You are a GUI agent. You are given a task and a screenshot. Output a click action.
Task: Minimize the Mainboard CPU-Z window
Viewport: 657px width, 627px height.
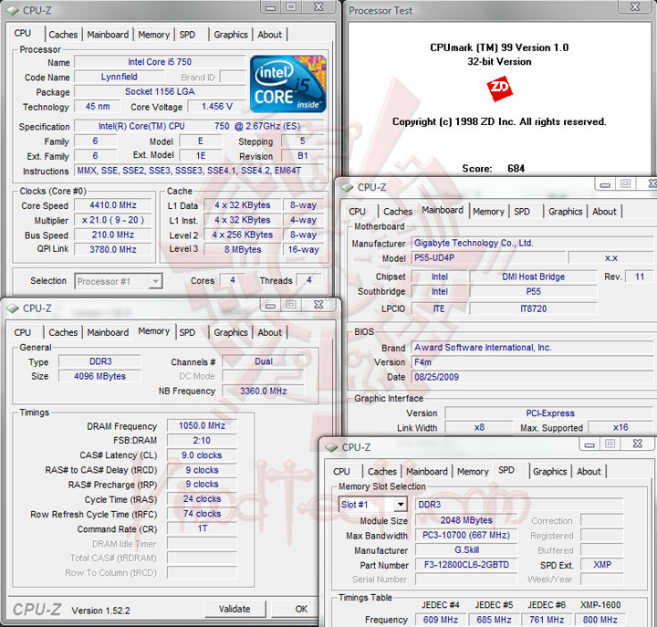coord(605,184)
